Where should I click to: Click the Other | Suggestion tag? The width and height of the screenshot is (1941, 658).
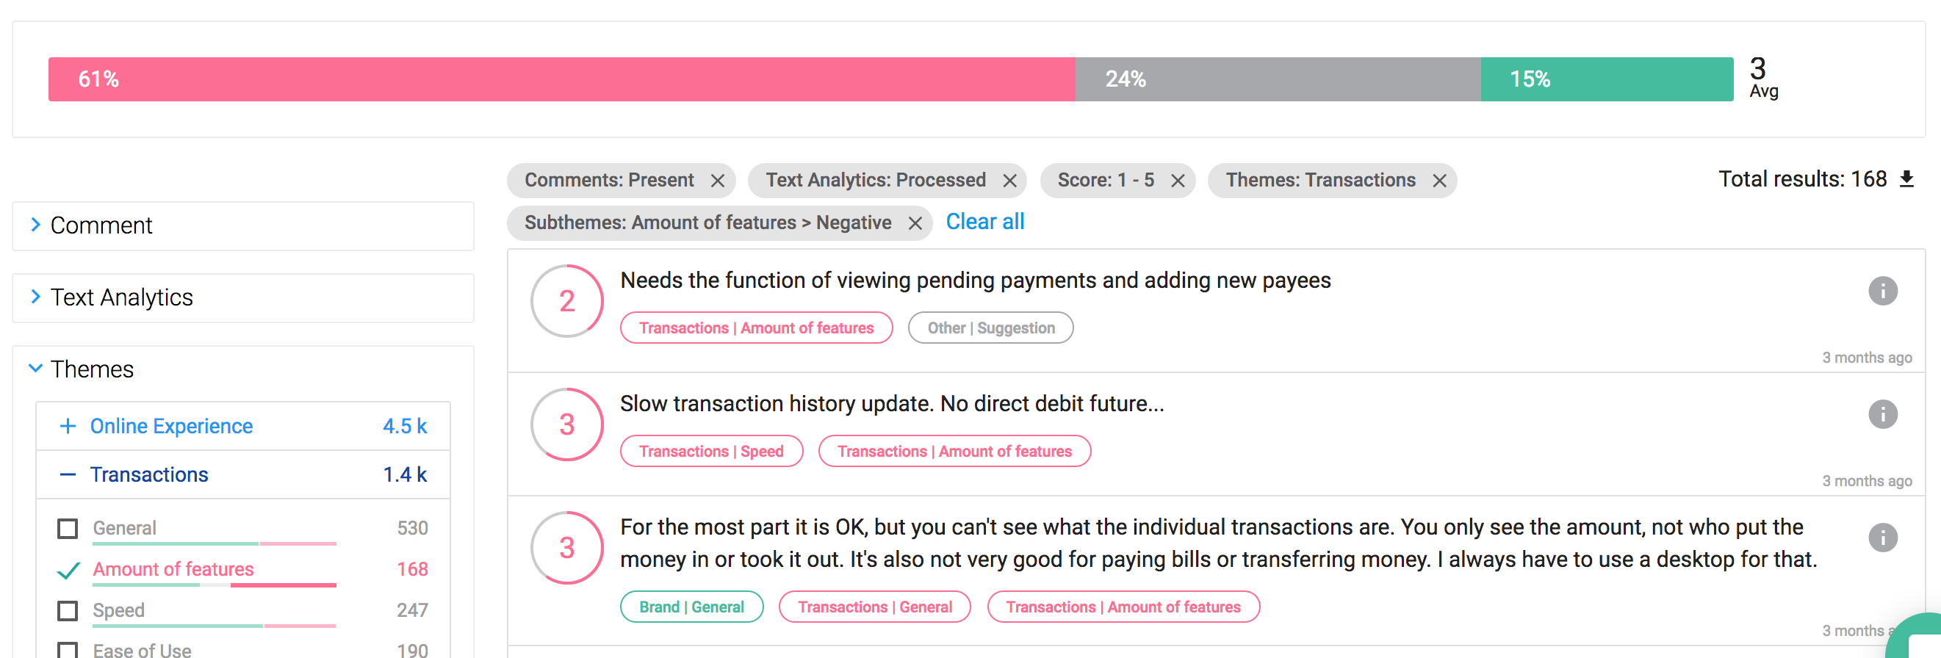[x=990, y=328]
